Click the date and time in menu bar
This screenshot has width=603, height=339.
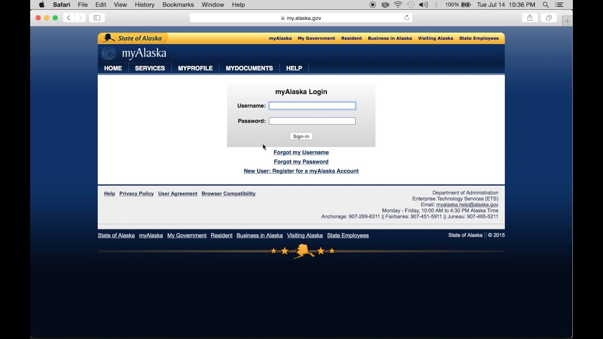tap(506, 5)
